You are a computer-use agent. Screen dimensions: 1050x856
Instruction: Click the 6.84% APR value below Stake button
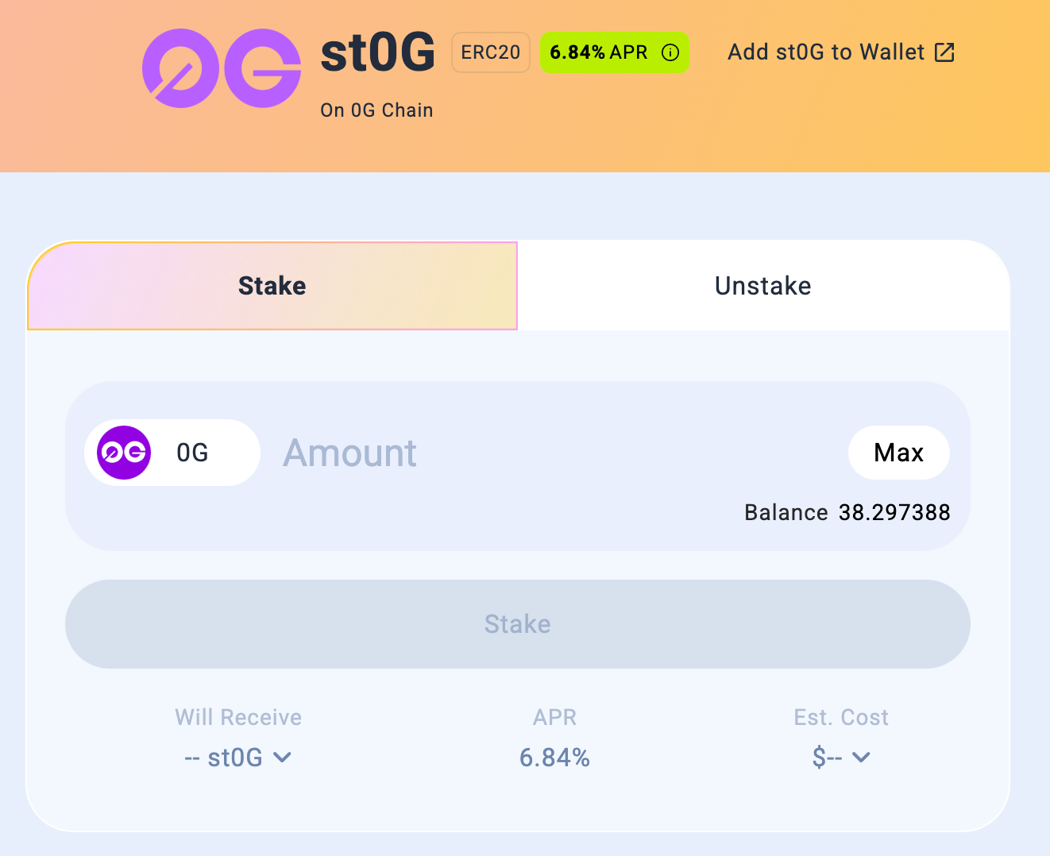[x=554, y=758]
